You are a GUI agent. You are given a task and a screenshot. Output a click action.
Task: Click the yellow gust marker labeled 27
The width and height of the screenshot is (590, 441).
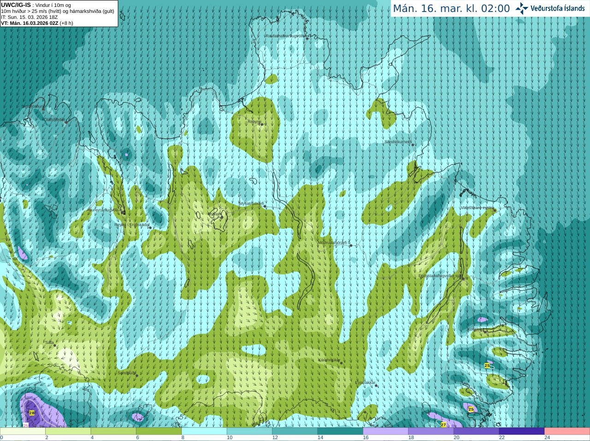coord(443,425)
